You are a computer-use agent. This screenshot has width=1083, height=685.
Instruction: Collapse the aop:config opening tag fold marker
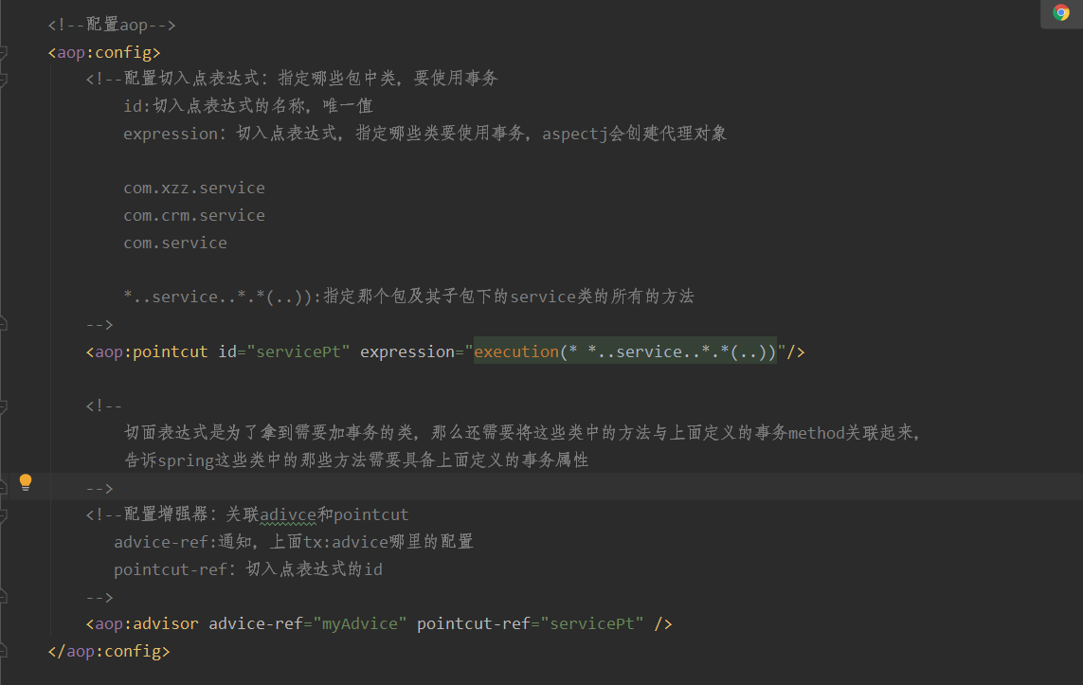(4, 52)
